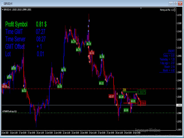
Task: Select the 'Yesterday = 1.28' profit row
Action: [167, 59]
